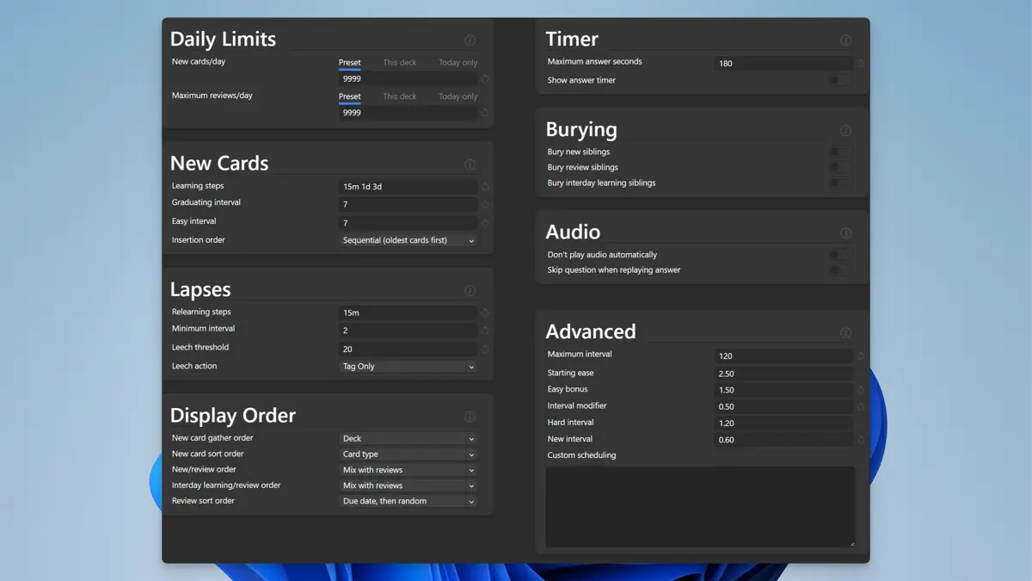Revert Maximum answer seconds to default
The height and width of the screenshot is (581, 1032).
[x=860, y=63]
